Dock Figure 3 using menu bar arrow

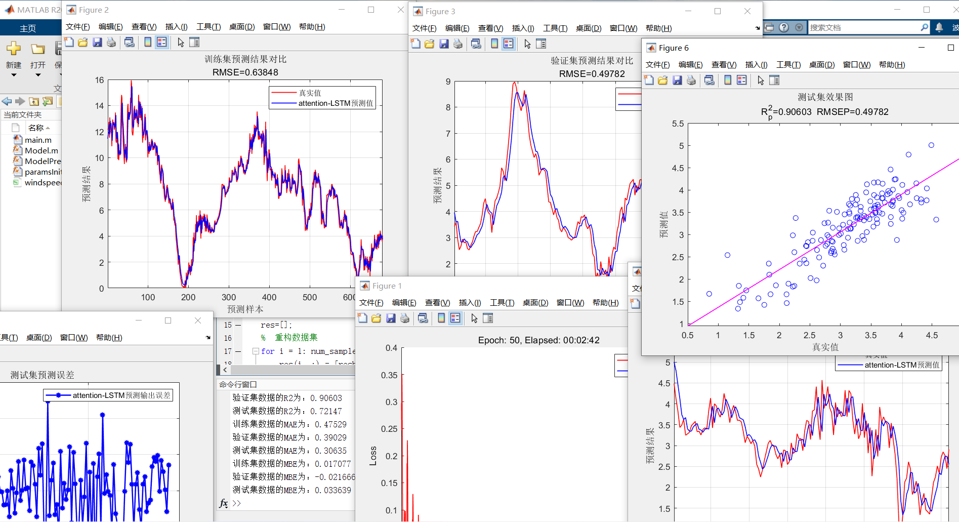pyautogui.click(x=758, y=28)
